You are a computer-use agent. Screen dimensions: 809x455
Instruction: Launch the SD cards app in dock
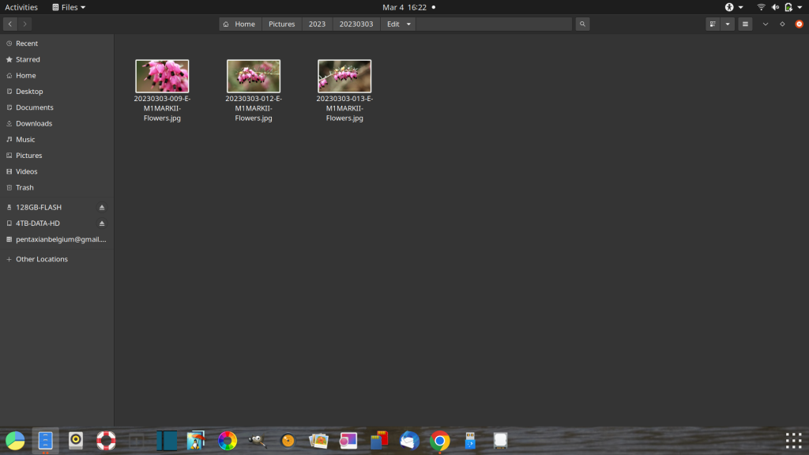(x=378, y=441)
